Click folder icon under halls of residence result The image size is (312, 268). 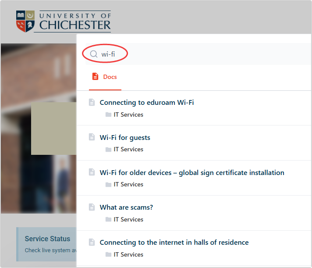(x=108, y=254)
